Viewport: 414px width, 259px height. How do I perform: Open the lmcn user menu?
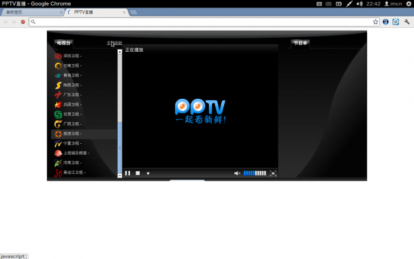click(x=393, y=3)
